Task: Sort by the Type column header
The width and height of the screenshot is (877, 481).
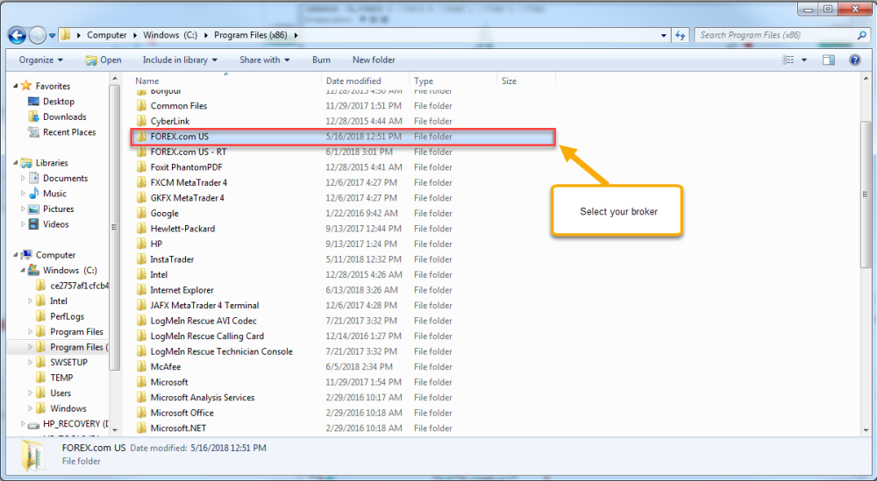Action: (424, 81)
